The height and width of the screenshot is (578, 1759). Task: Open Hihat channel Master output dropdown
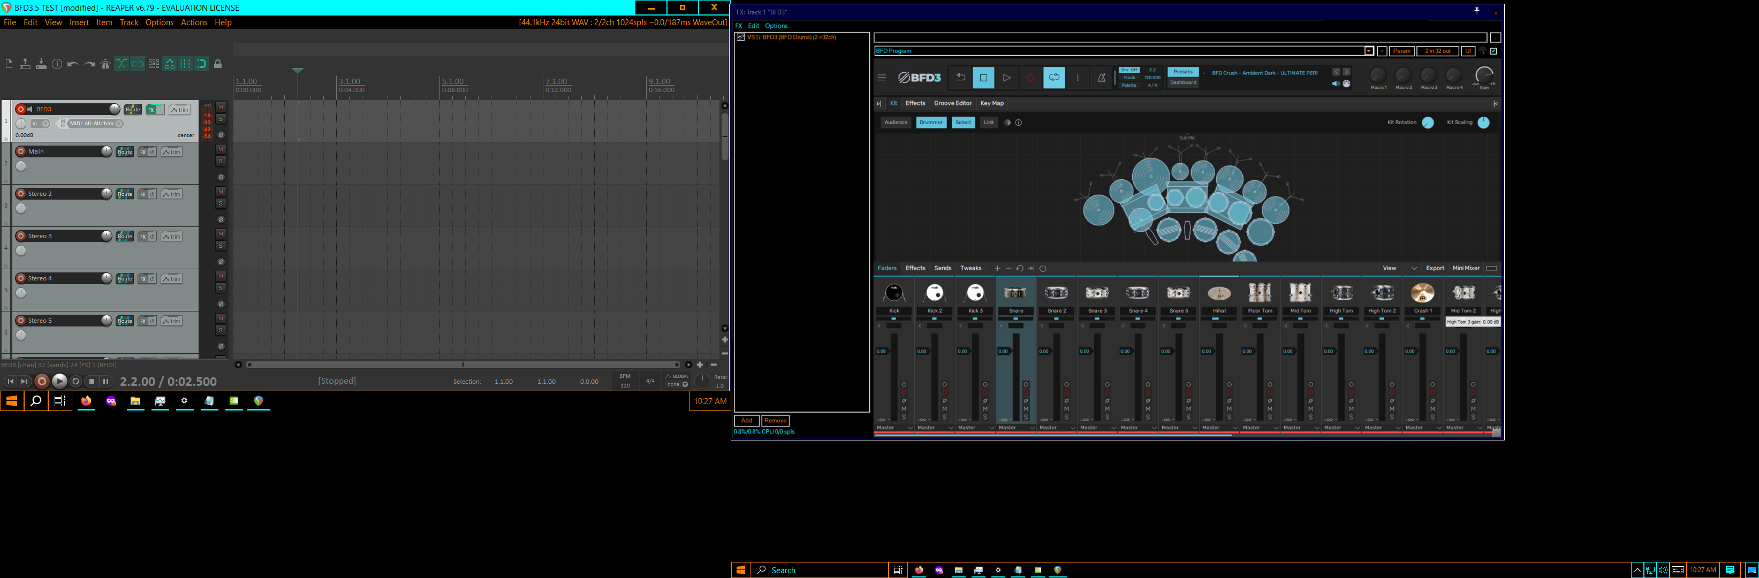click(1219, 428)
